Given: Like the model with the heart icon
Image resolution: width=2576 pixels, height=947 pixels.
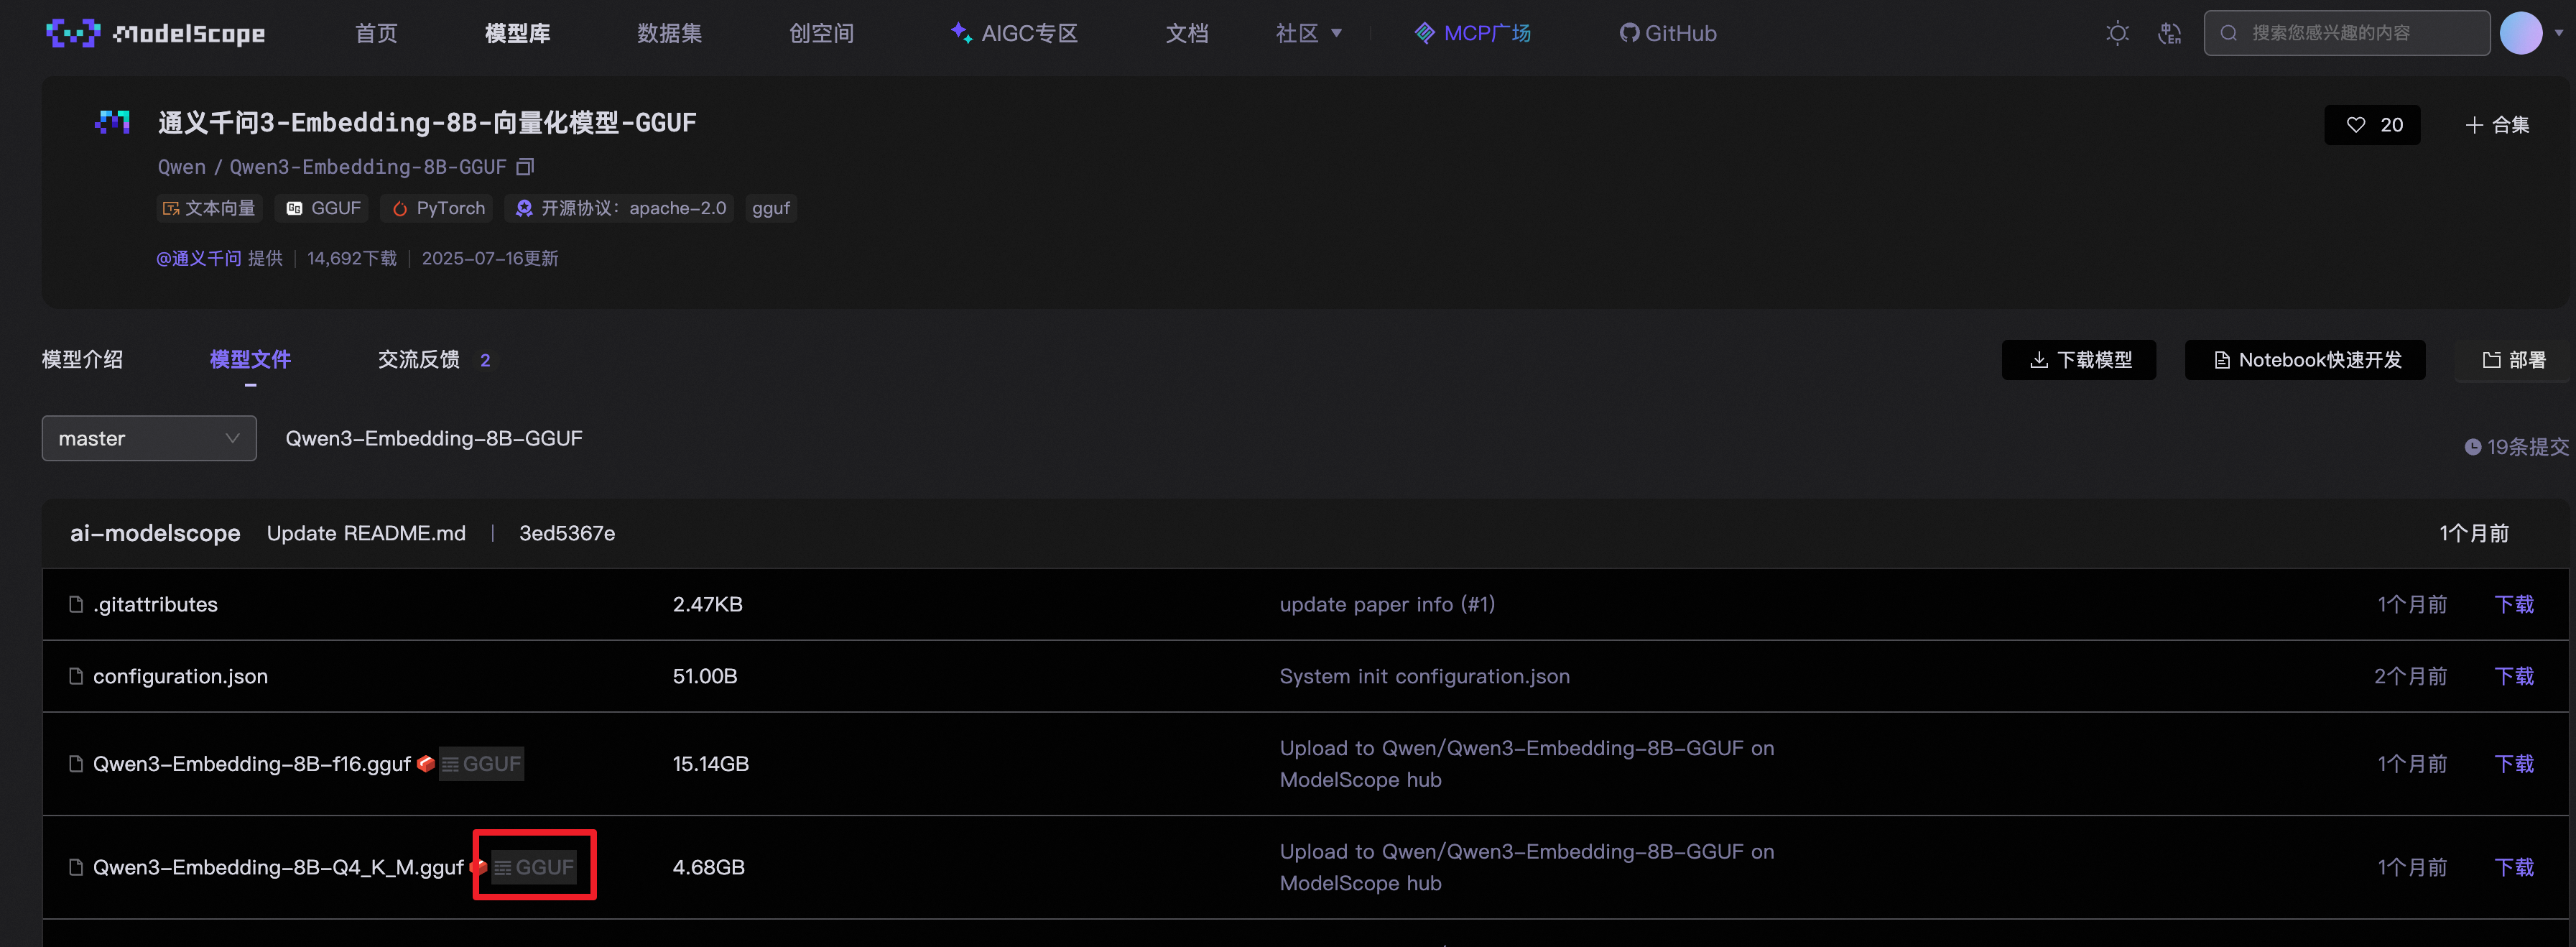Looking at the screenshot, I should (x=2372, y=125).
